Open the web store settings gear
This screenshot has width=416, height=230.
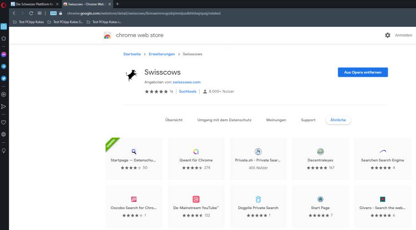388,35
